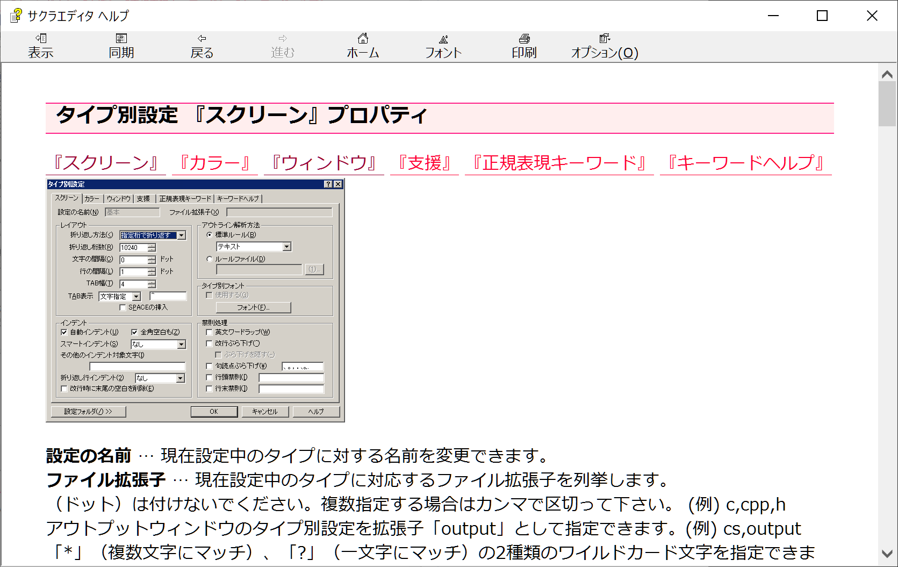Click the 折り返し桁数 spinner arrows
The width and height of the screenshot is (898, 567).
click(x=152, y=248)
